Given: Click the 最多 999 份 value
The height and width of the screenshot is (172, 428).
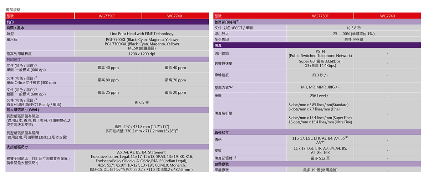Looking at the screenshot, I should 354,39.
